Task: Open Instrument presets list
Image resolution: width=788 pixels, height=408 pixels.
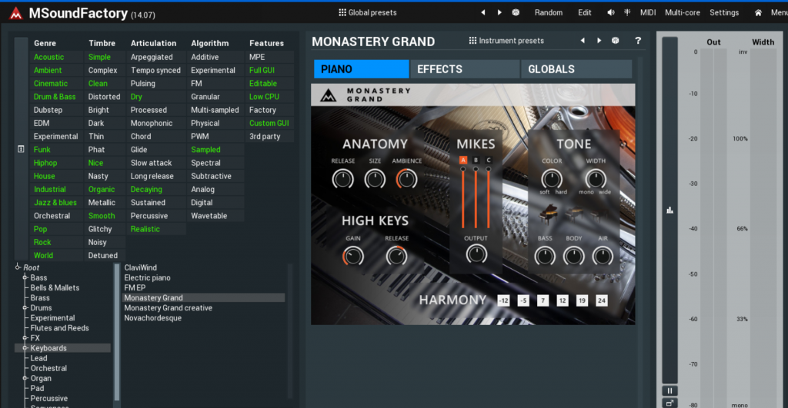Action: [x=506, y=41]
